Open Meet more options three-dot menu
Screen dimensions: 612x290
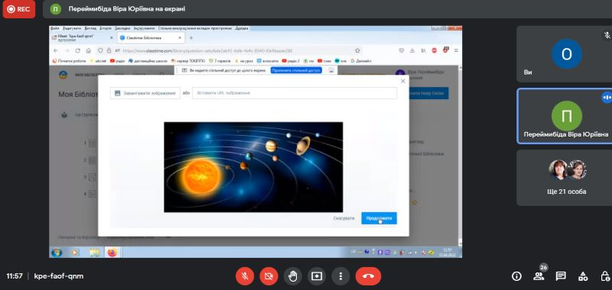coord(340,276)
